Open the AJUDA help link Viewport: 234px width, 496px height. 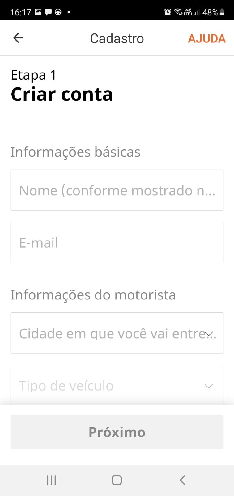click(206, 39)
